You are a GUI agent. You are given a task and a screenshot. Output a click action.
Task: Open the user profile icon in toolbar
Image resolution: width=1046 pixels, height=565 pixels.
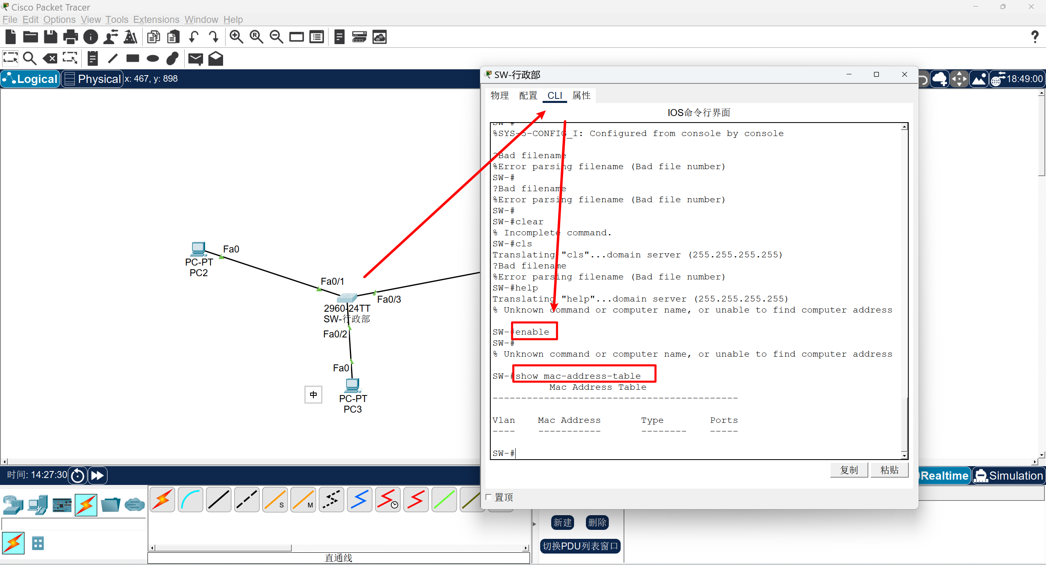click(111, 37)
